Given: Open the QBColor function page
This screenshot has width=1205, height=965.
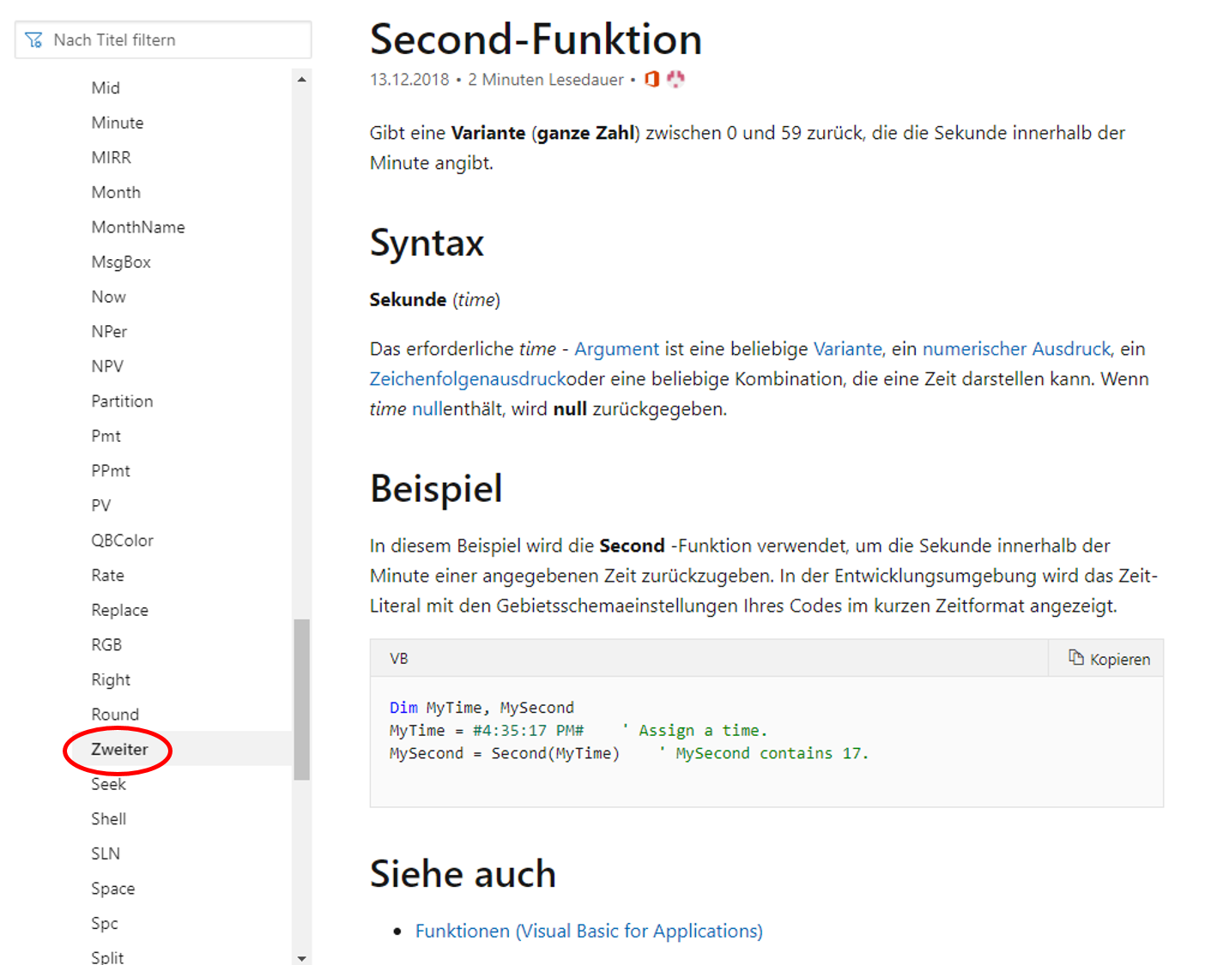Looking at the screenshot, I should [x=123, y=540].
